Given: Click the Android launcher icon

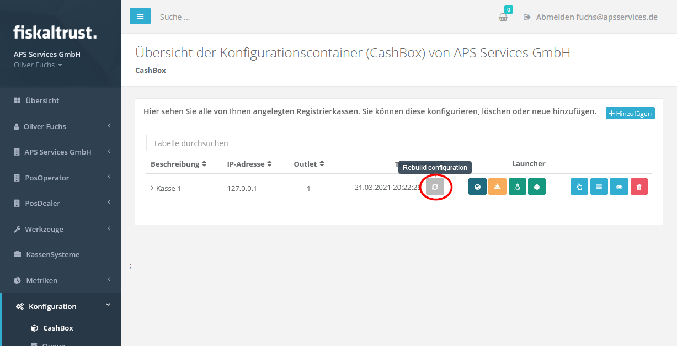Looking at the screenshot, I should [x=536, y=187].
